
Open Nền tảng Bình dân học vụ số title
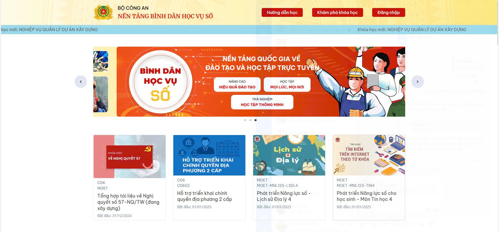[x=165, y=16]
